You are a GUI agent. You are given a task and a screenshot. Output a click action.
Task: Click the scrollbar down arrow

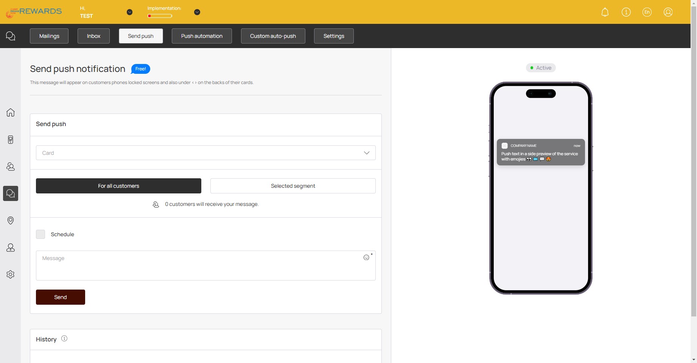[694, 360]
